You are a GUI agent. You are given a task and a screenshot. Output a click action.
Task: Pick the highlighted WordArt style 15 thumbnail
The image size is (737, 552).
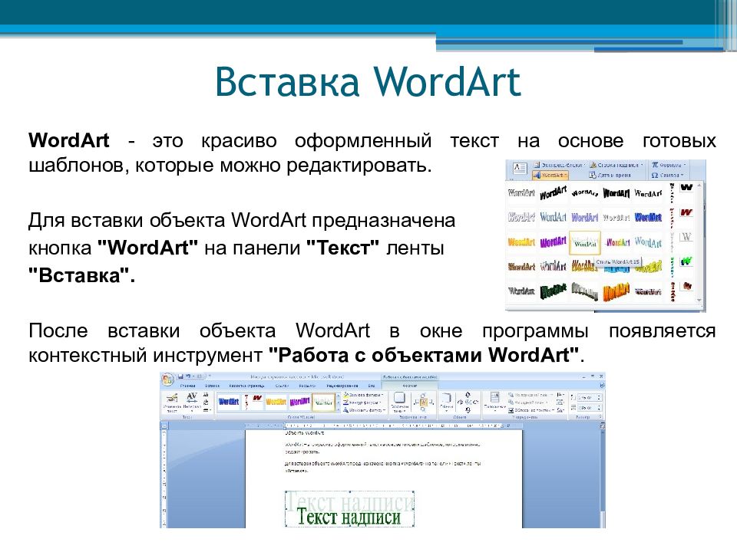pyautogui.click(x=585, y=243)
